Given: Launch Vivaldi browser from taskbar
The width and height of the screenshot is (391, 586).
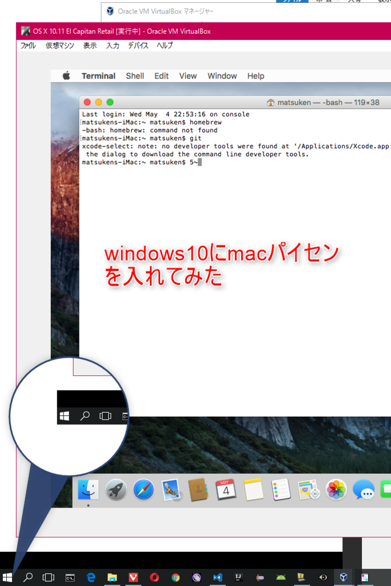Looking at the screenshot, I should point(133,577).
